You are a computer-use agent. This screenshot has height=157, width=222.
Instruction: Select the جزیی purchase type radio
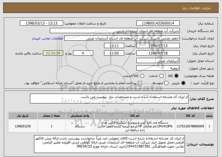(x=183, y=83)
